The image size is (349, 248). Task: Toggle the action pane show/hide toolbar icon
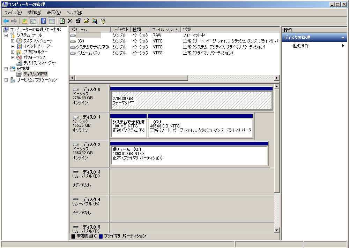tap(52, 21)
